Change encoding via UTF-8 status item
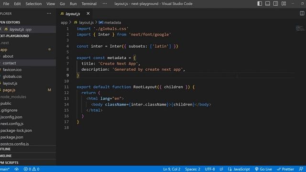306x172 pixels. pos(210,169)
